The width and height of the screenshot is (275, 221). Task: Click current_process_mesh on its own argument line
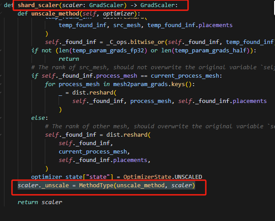[x=93, y=151]
